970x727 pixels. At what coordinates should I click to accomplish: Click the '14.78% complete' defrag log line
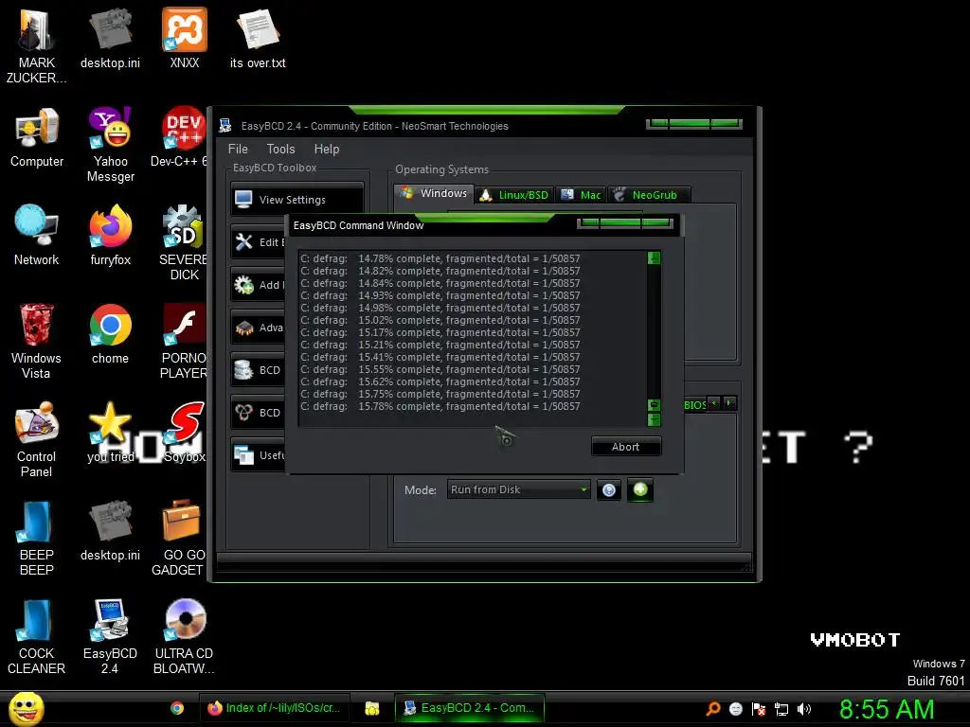pos(440,258)
